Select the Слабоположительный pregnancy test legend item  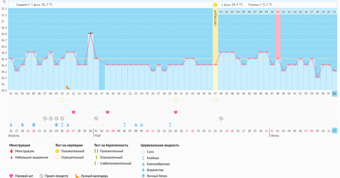pos(114,163)
